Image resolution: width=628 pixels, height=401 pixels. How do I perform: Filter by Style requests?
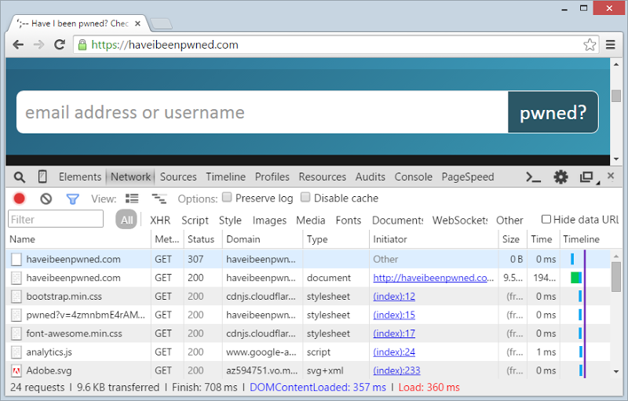[230, 220]
